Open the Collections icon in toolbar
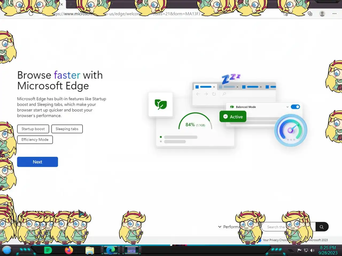342x256 pixels. [310, 14]
